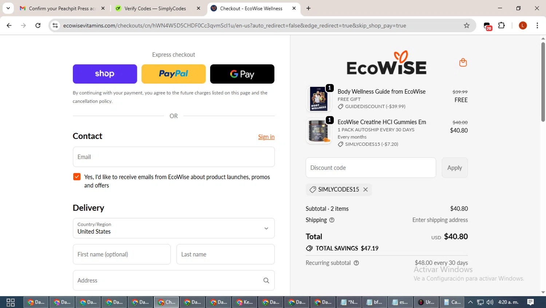Click the Discount code field
The image size is (546, 308).
point(371,168)
